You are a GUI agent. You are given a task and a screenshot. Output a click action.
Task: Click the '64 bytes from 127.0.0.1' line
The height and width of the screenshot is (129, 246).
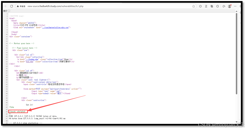pos(37,118)
